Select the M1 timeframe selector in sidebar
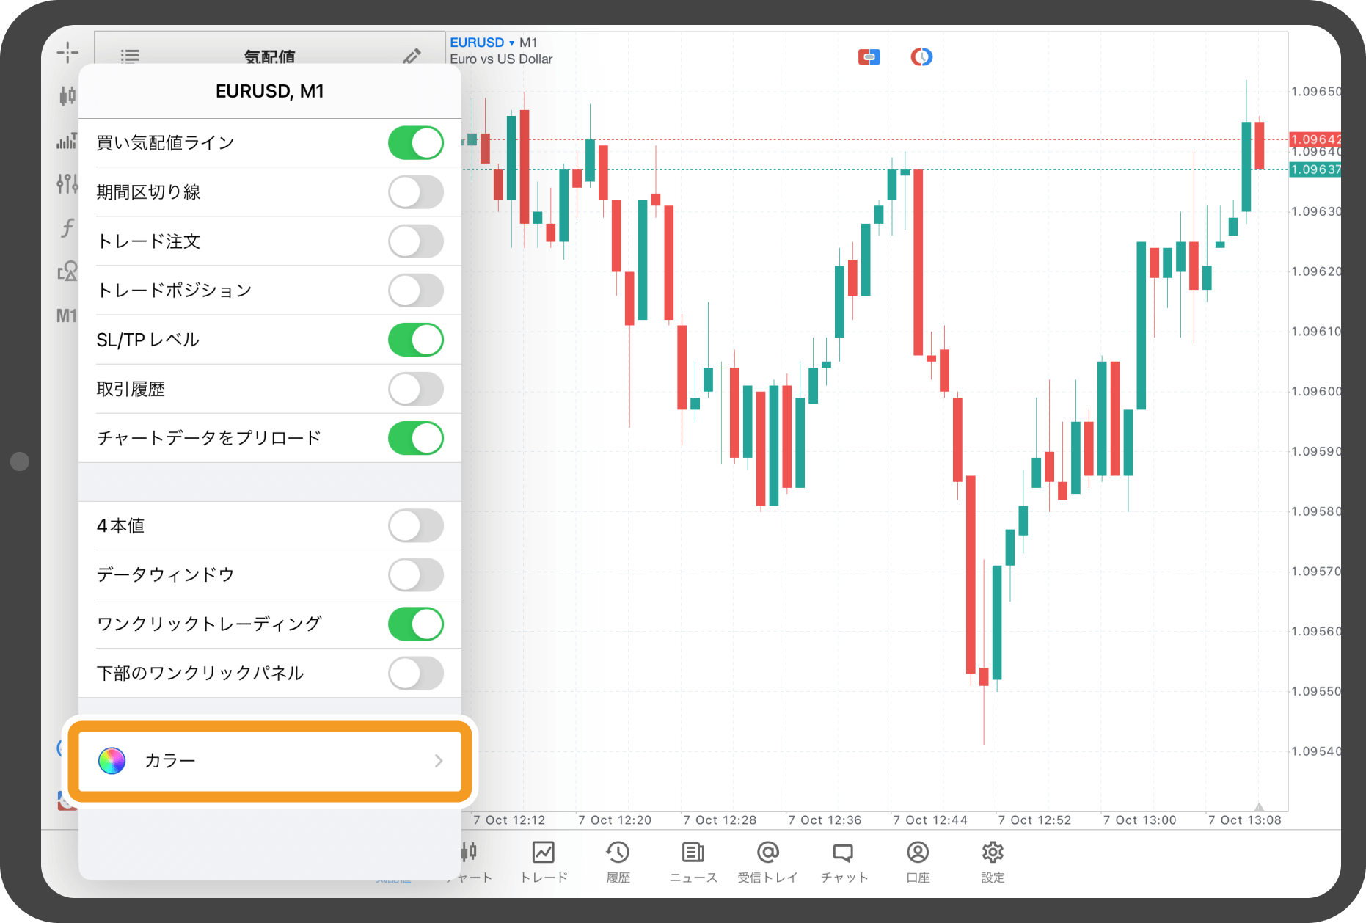This screenshot has height=923, width=1366. (x=66, y=316)
